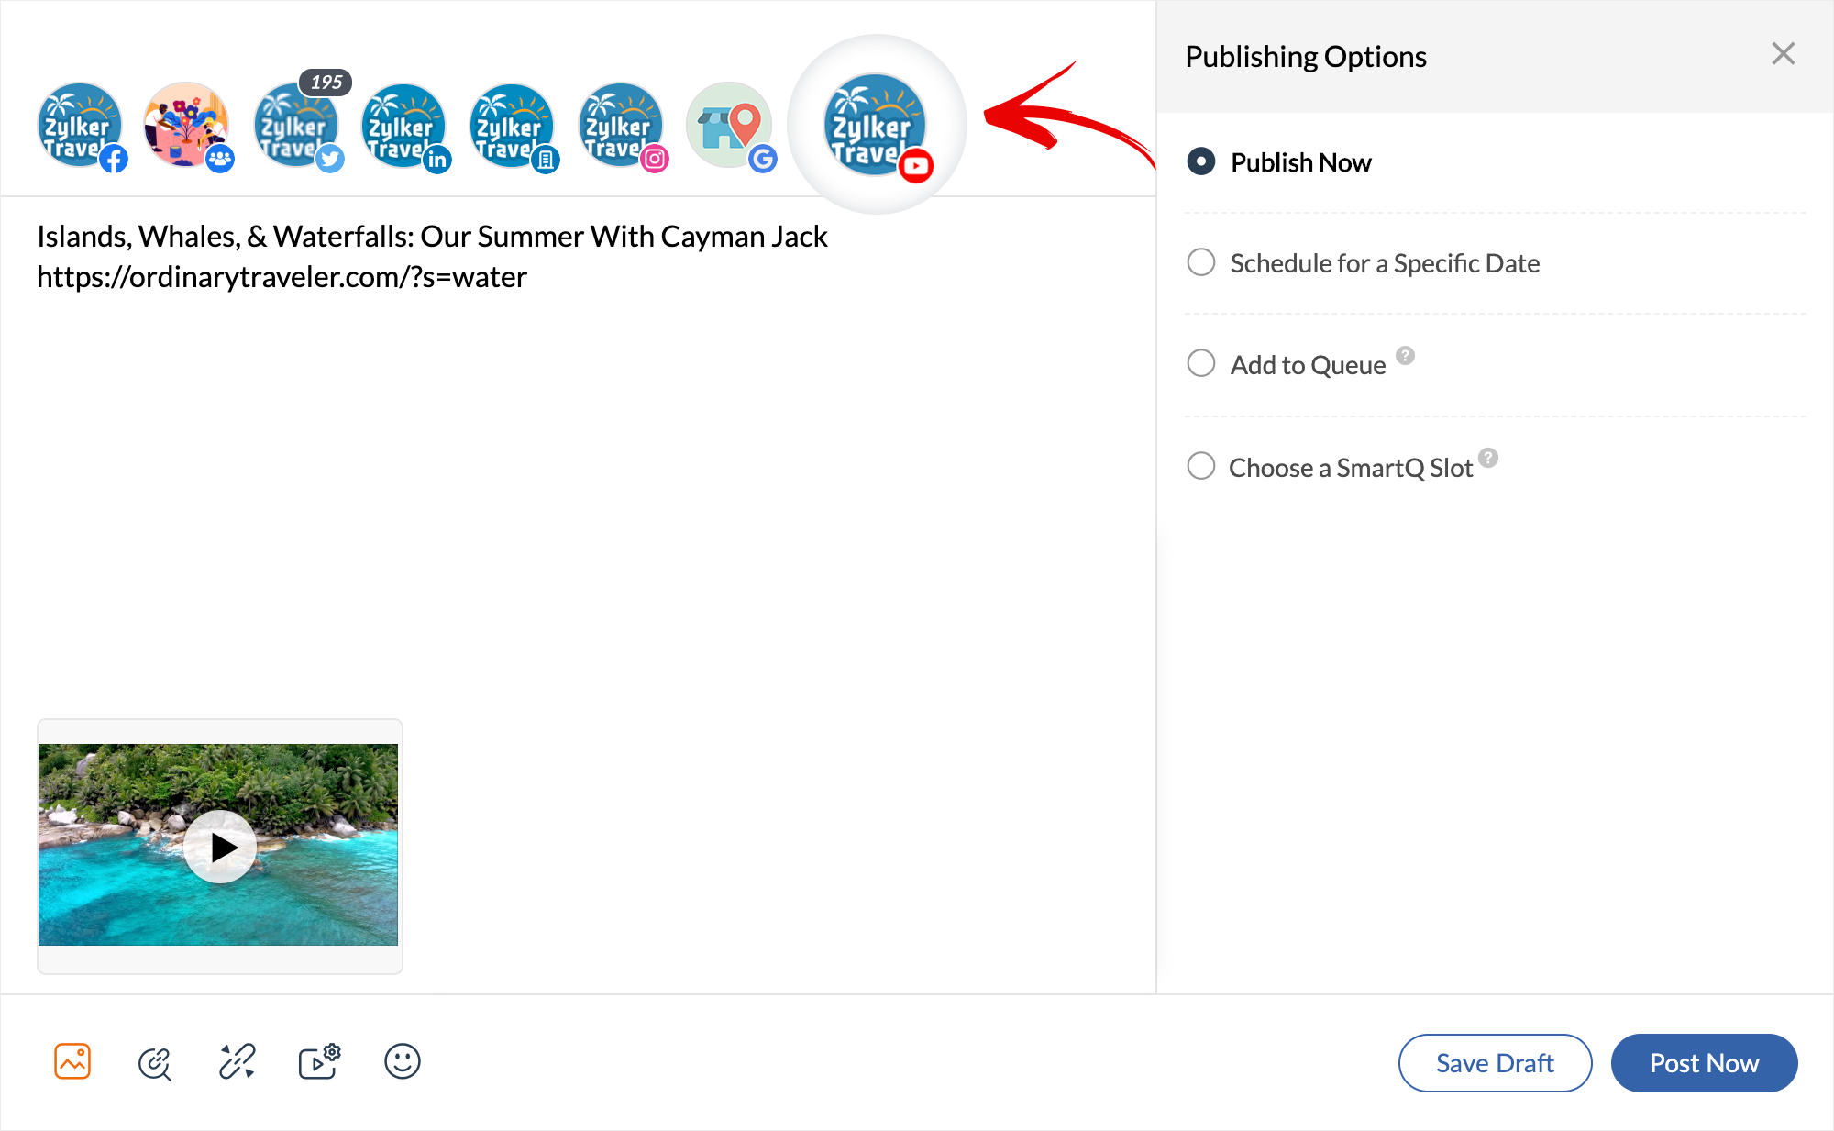Select the Facebook channel icon

83,126
